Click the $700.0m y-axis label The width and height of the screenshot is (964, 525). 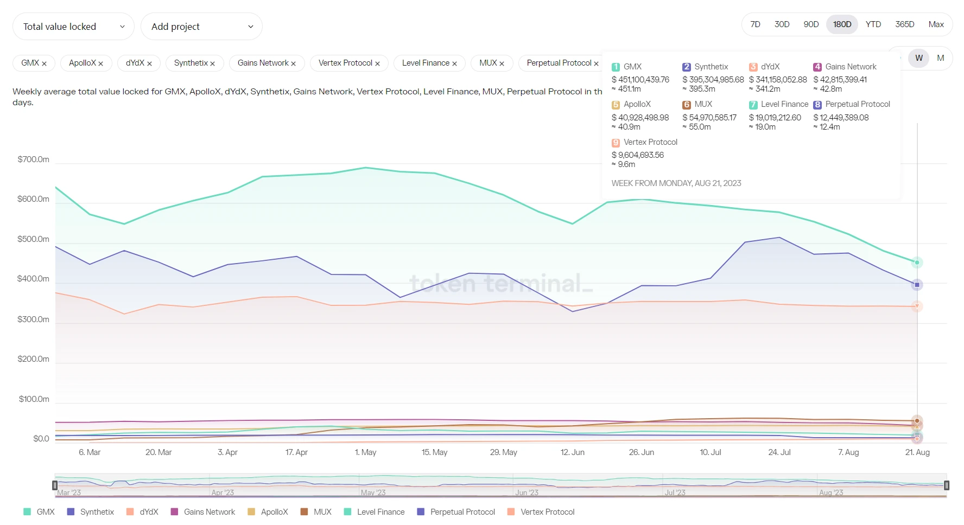tap(33, 159)
